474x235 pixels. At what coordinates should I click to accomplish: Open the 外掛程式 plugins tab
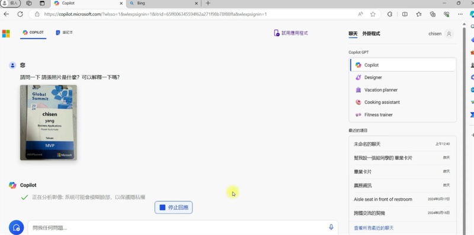(371, 34)
